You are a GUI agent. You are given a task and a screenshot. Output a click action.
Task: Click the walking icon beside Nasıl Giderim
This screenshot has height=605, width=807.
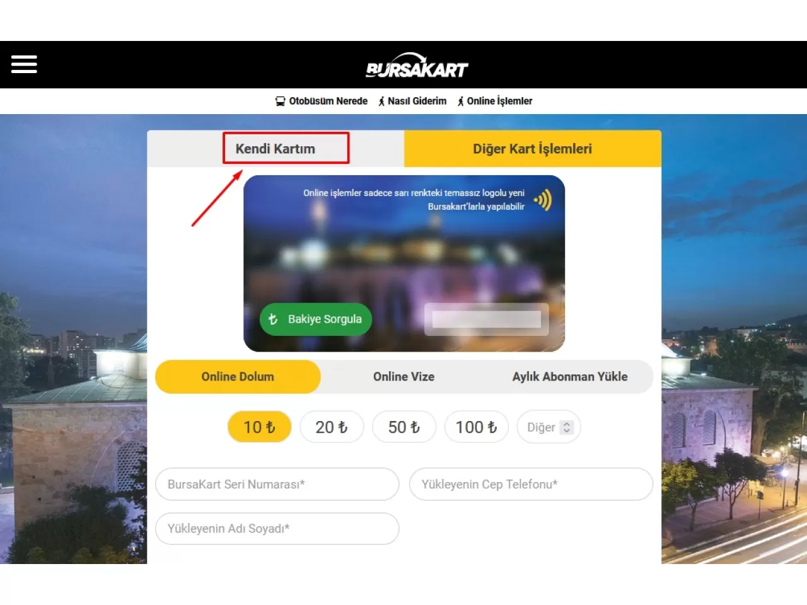(381, 101)
